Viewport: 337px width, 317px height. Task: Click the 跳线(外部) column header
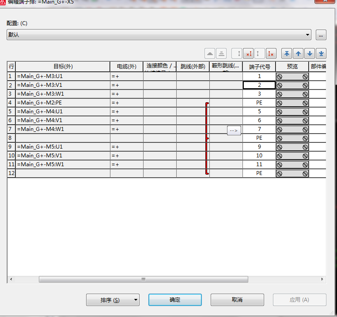[193, 67]
